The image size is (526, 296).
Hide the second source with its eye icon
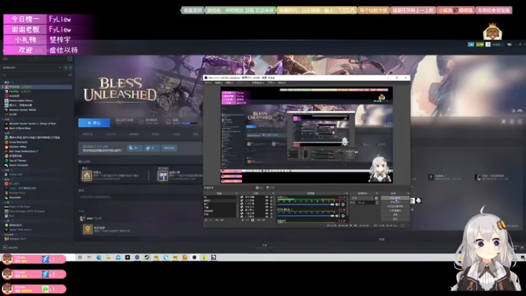[x=267, y=201]
